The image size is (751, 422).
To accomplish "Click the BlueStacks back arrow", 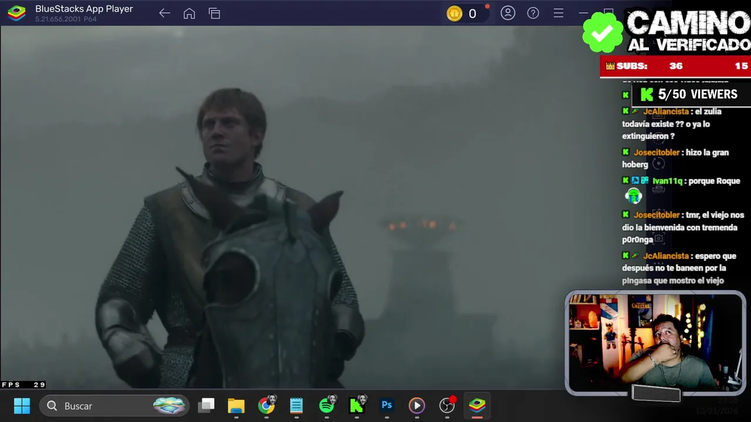I will point(164,13).
